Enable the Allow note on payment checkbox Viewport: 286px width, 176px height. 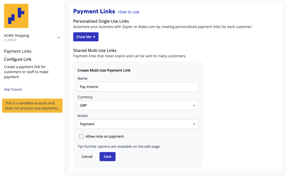82,136
